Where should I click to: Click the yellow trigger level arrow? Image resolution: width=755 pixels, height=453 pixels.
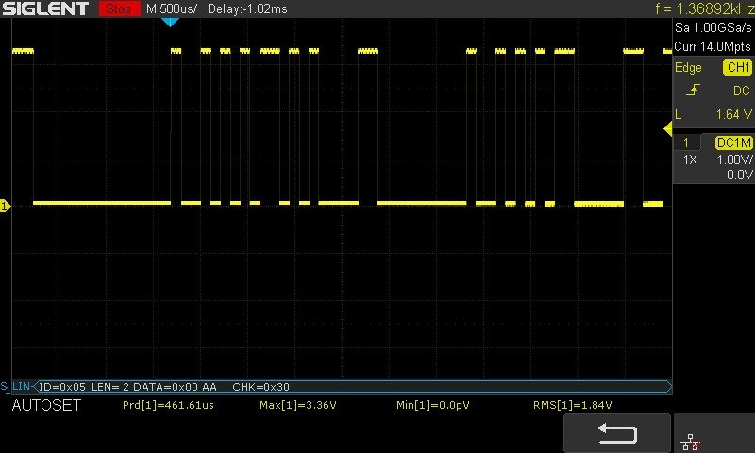(667, 128)
